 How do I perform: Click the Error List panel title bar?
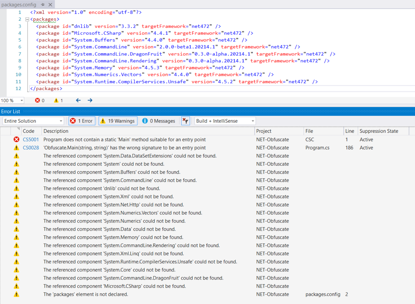[11, 111]
